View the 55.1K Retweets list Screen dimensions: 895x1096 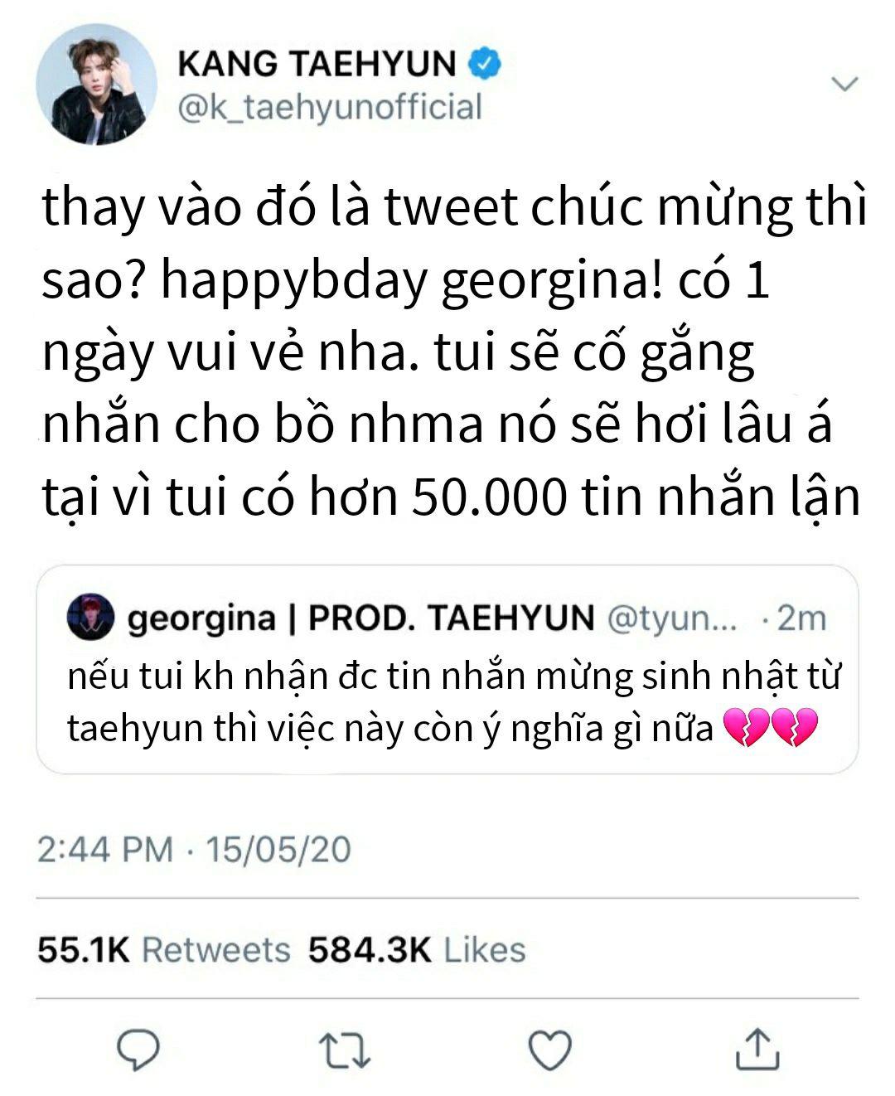point(164,950)
